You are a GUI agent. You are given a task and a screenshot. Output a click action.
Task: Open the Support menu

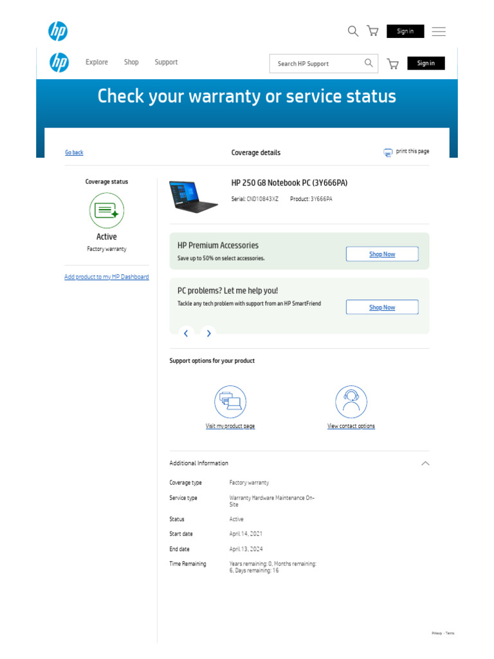166,62
